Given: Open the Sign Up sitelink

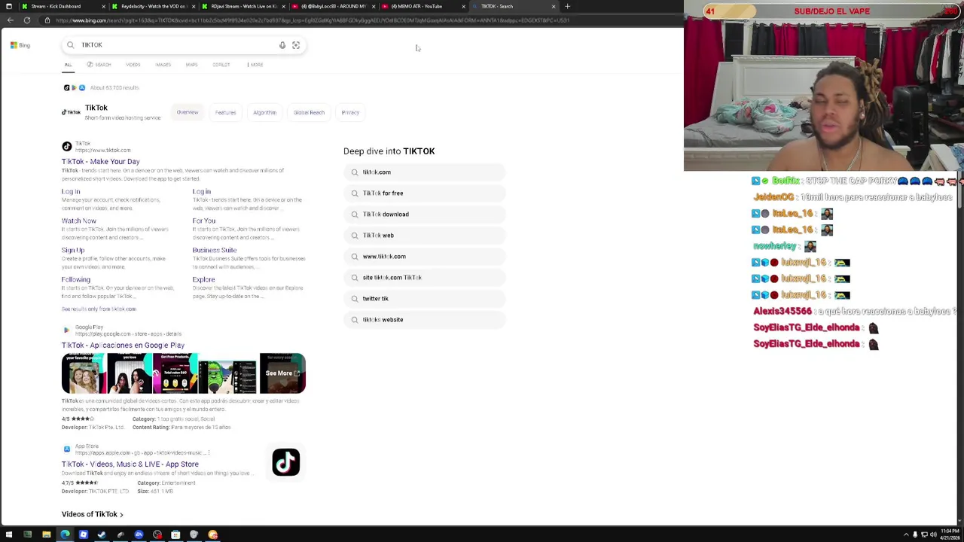Looking at the screenshot, I should [73, 251].
